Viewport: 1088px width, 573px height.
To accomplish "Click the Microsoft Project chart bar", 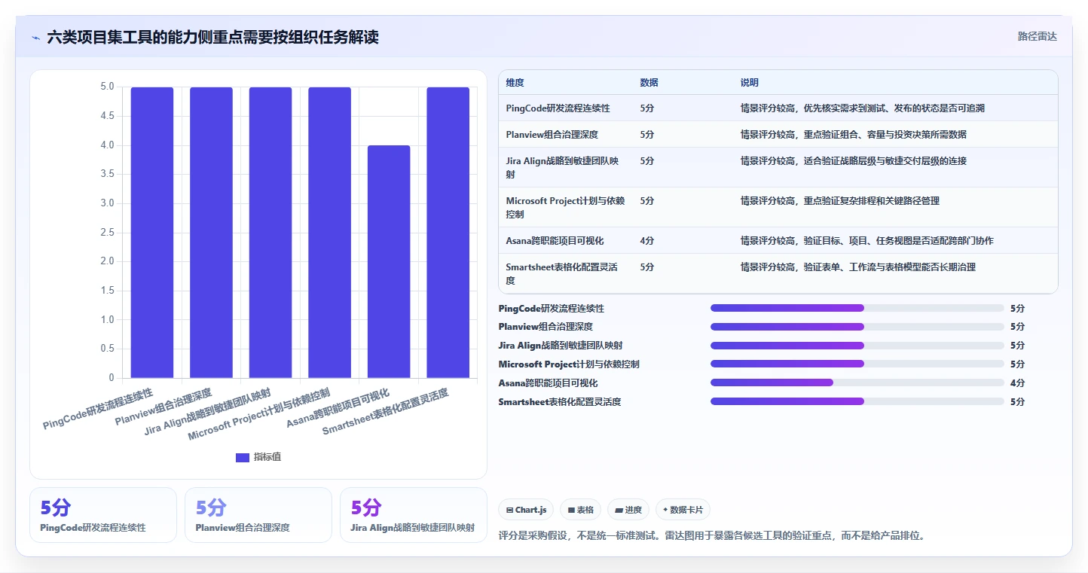I will click(329, 233).
